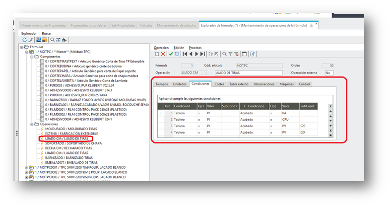Undo changes with the blue circular arrow icon
Image resolution: width=390 pixels, height=207 pixels.
pyautogui.click(x=177, y=54)
